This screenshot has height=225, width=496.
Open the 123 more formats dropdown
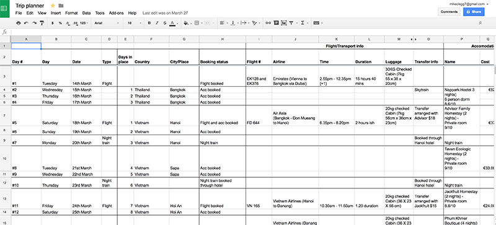pos(84,23)
